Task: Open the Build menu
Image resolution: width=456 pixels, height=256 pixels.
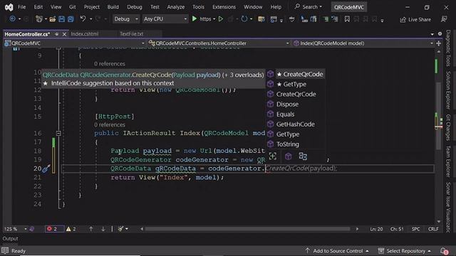Action: (113, 7)
